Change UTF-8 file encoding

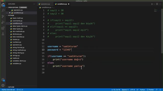pyautogui.click(x=132, y=90)
